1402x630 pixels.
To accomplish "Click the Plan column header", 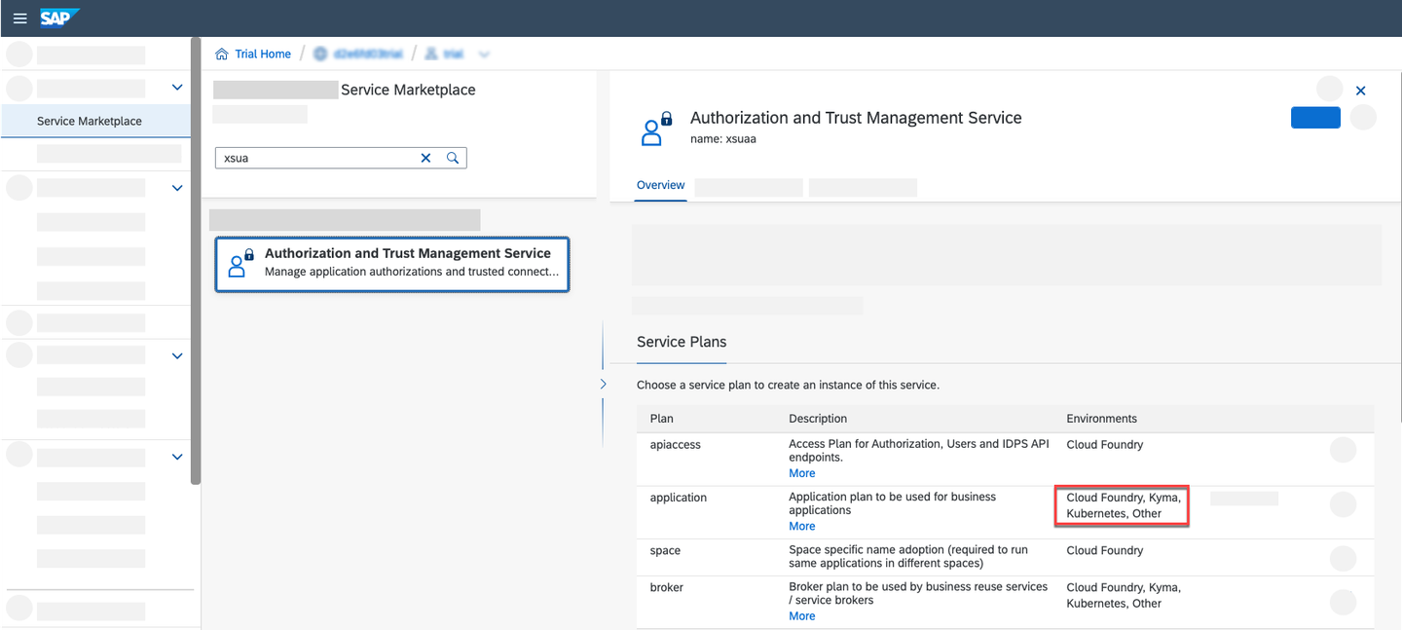I will pyautogui.click(x=662, y=419).
